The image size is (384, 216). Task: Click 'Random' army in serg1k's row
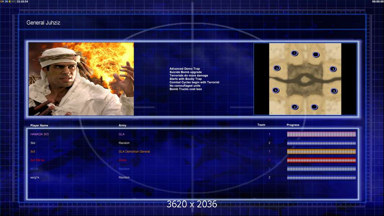point(124,177)
